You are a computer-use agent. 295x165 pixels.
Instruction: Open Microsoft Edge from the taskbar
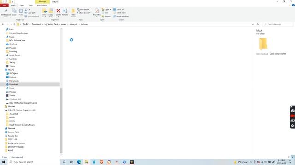point(79,162)
